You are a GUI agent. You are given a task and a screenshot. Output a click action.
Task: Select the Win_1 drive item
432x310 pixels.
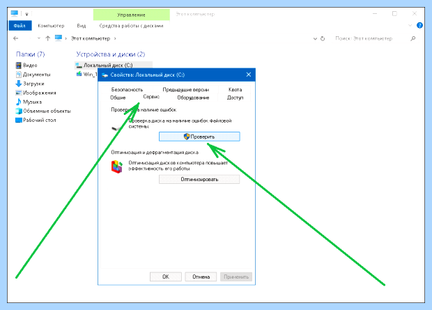click(x=86, y=74)
